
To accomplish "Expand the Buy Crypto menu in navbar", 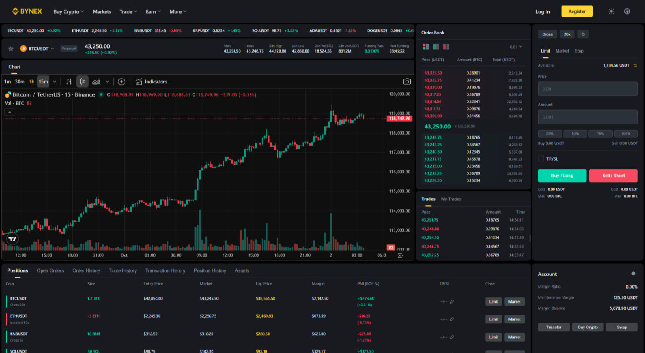I will tap(68, 11).
